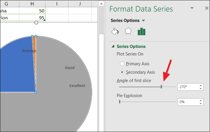Open the Series Options bar chart tab
The height and width of the screenshot is (132, 210).
click(142, 31)
